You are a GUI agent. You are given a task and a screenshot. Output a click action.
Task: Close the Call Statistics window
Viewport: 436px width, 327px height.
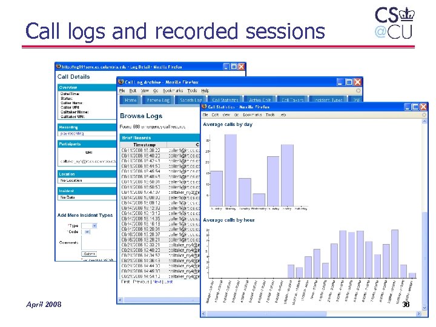click(423, 107)
